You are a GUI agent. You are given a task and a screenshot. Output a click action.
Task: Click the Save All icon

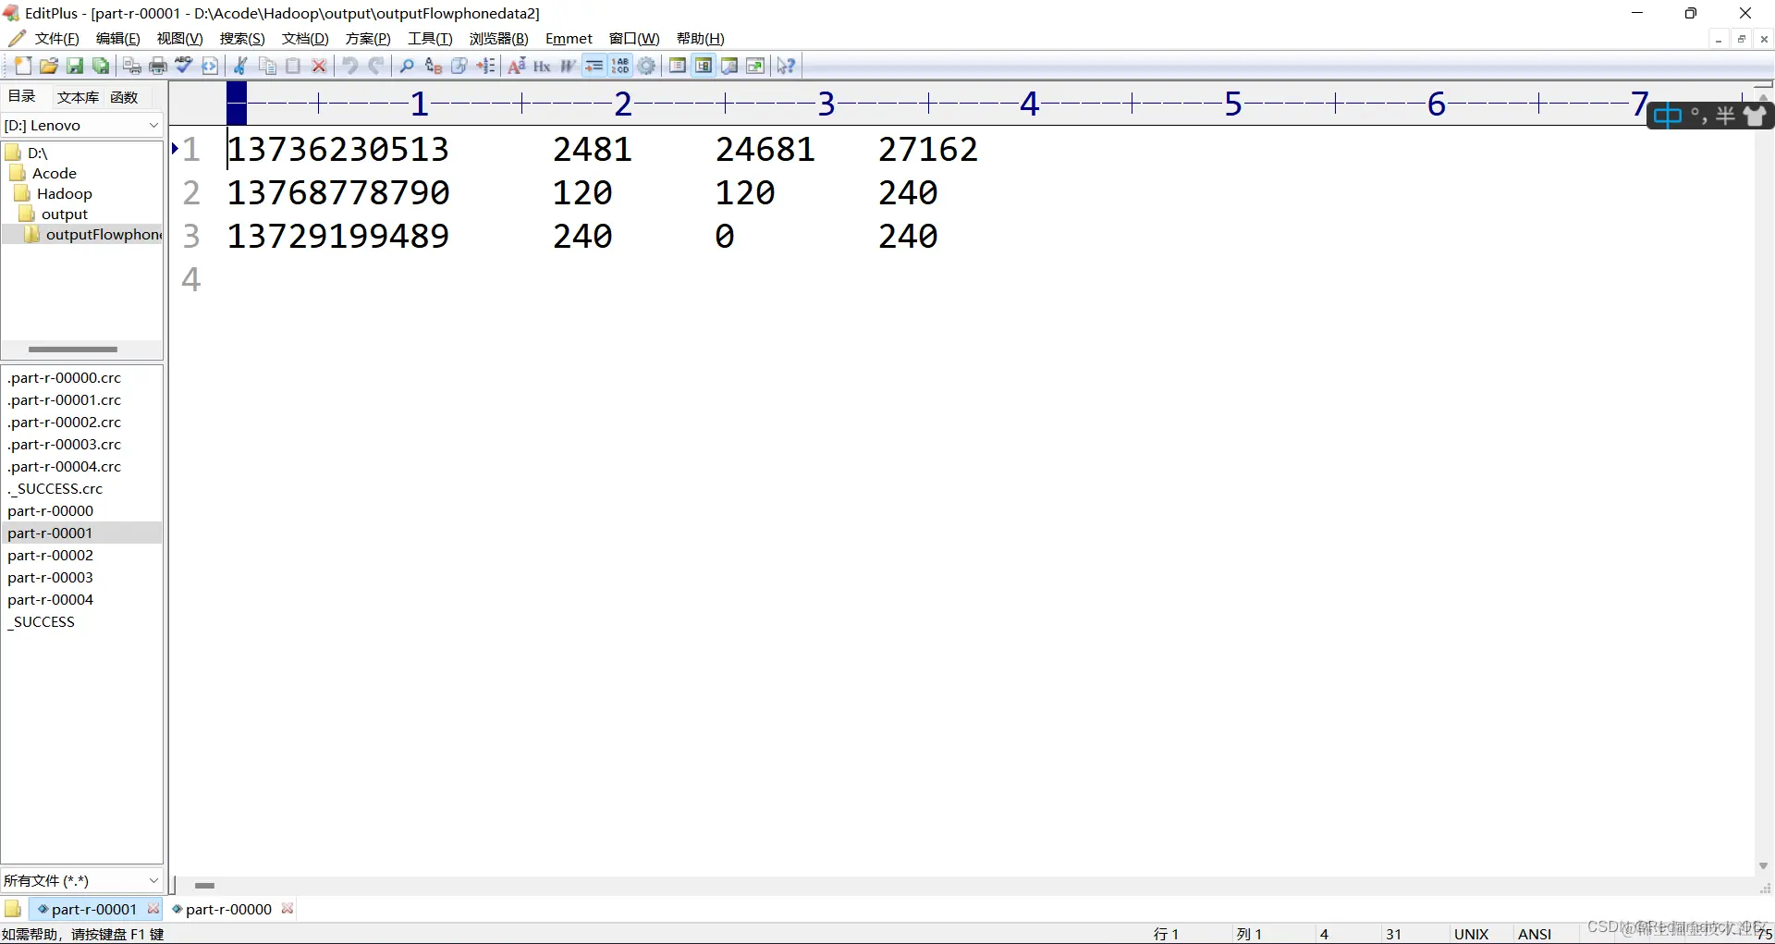pos(101,66)
